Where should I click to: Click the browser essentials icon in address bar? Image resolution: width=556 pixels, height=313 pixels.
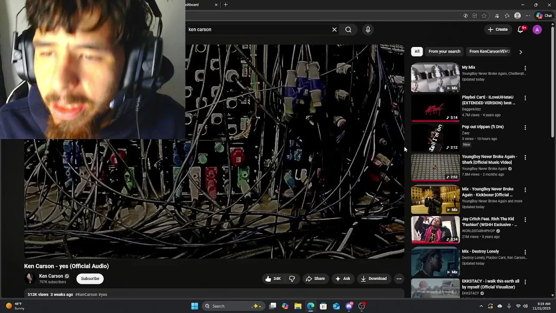[466, 16]
